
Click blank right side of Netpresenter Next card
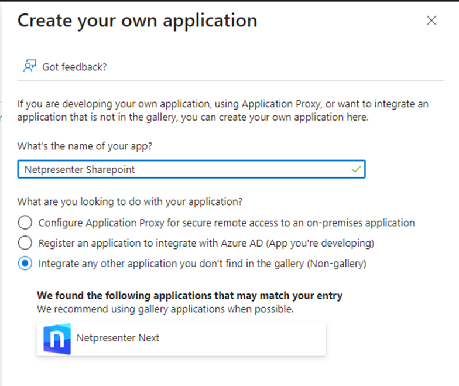click(x=263, y=339)
